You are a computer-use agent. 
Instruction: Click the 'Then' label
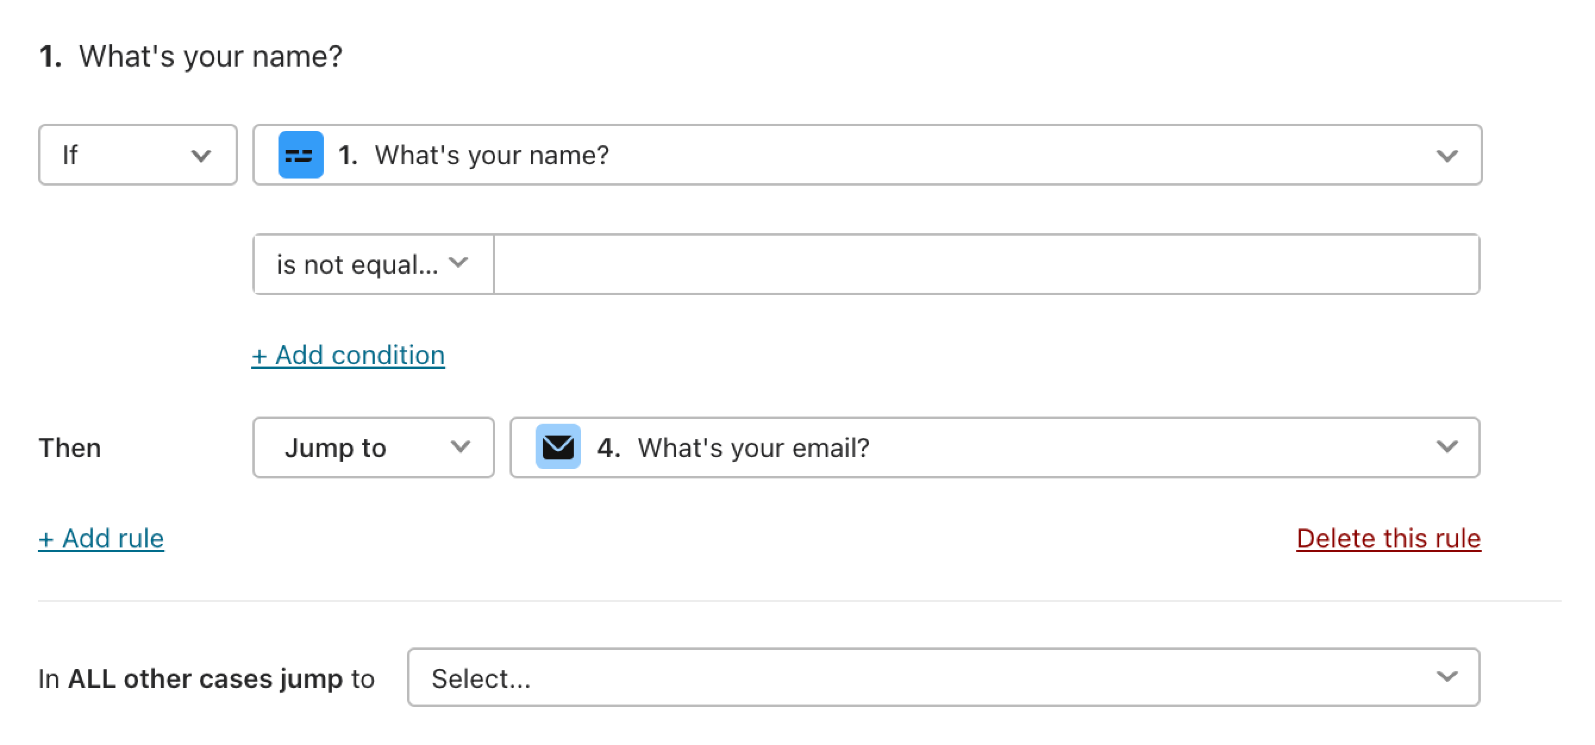(70, 447)
